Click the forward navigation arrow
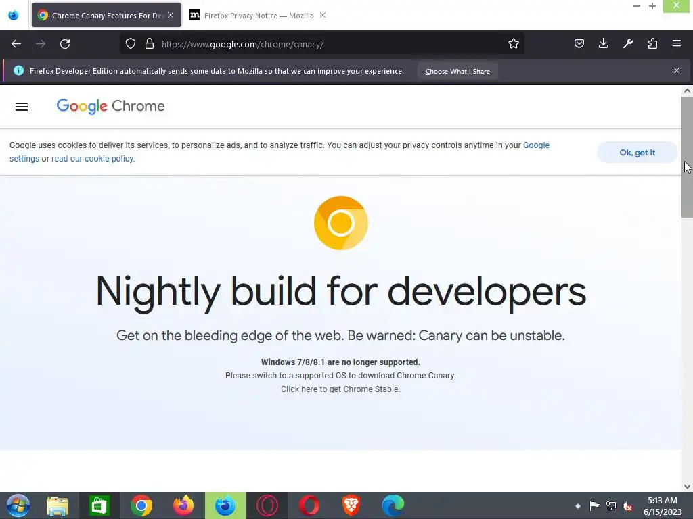The image size is (693, 519). pos(41,44)
